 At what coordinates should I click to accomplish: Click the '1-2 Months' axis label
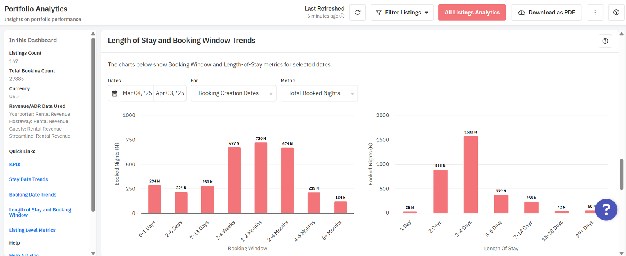[x=251, y=231]
